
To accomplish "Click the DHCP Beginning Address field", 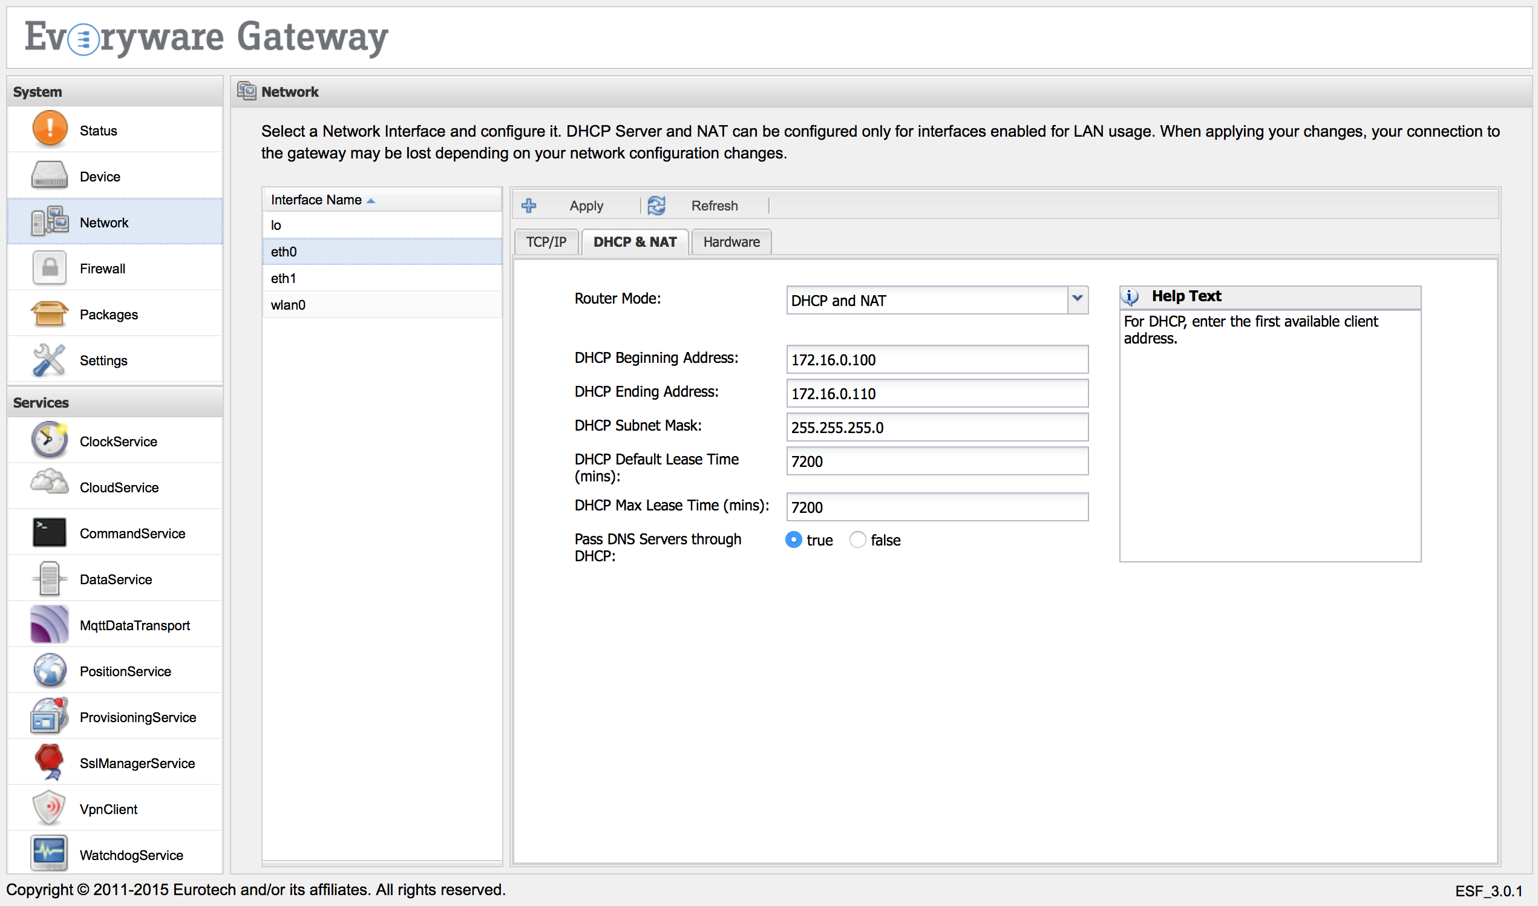I will [x=937, y=360].
